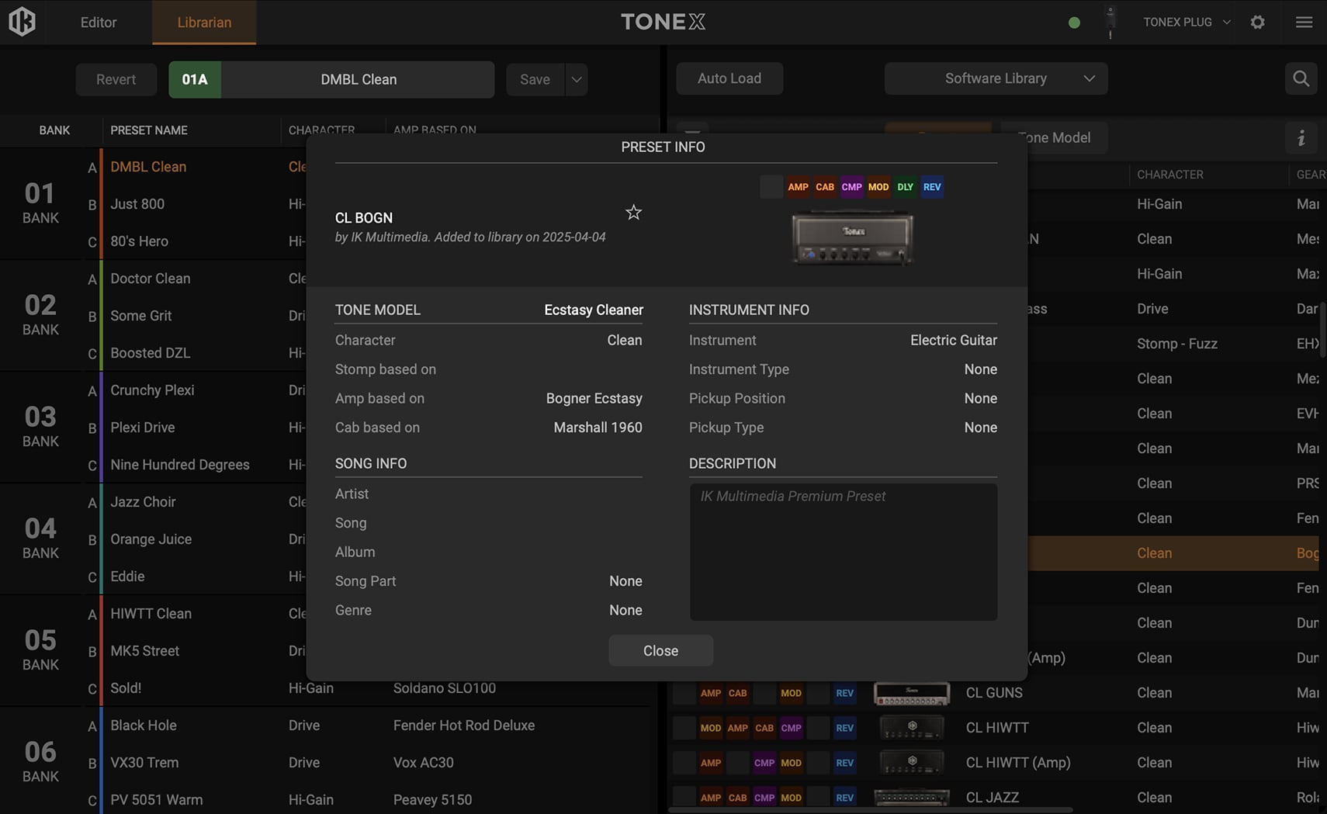Viewport: 1327px width, 814px height.
Task: Click the library search magnifier icon
Action: coord(1301,78)
